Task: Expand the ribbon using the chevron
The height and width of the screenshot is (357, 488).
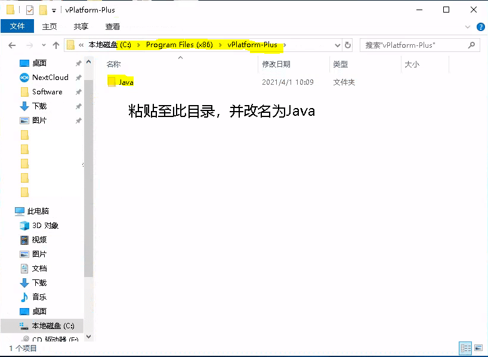Action: 468,27
